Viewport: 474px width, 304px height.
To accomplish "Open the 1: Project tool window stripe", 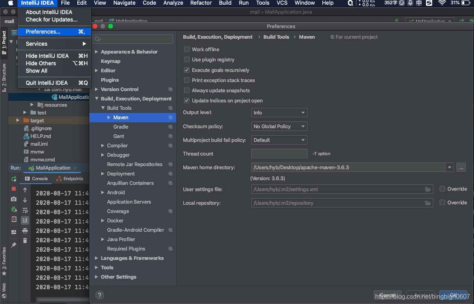I will [4, 43].
